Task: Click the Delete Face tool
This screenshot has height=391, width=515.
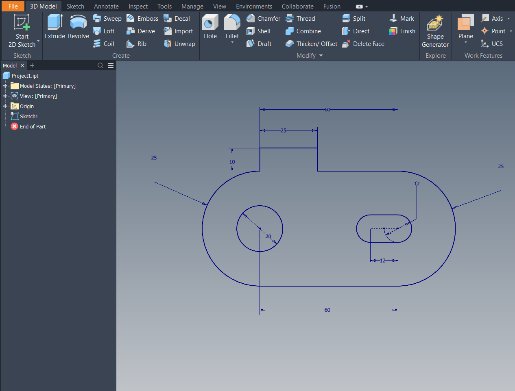Action: (363, 44)
